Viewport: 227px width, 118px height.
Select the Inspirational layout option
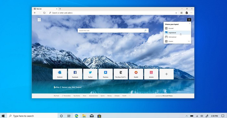tap(177, 33)
